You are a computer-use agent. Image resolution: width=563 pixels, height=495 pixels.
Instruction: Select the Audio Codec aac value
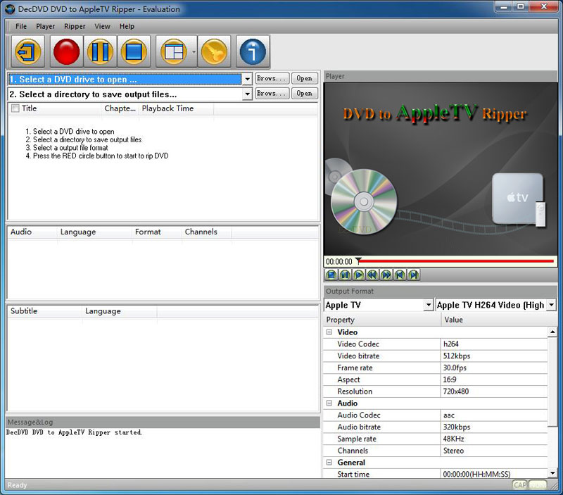pyautogui.click(x=494, y=415)
